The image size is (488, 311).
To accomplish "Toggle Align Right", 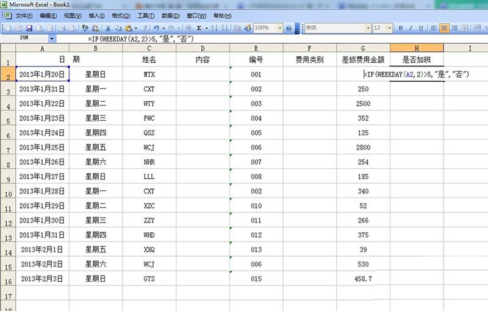I will [454, 28].
